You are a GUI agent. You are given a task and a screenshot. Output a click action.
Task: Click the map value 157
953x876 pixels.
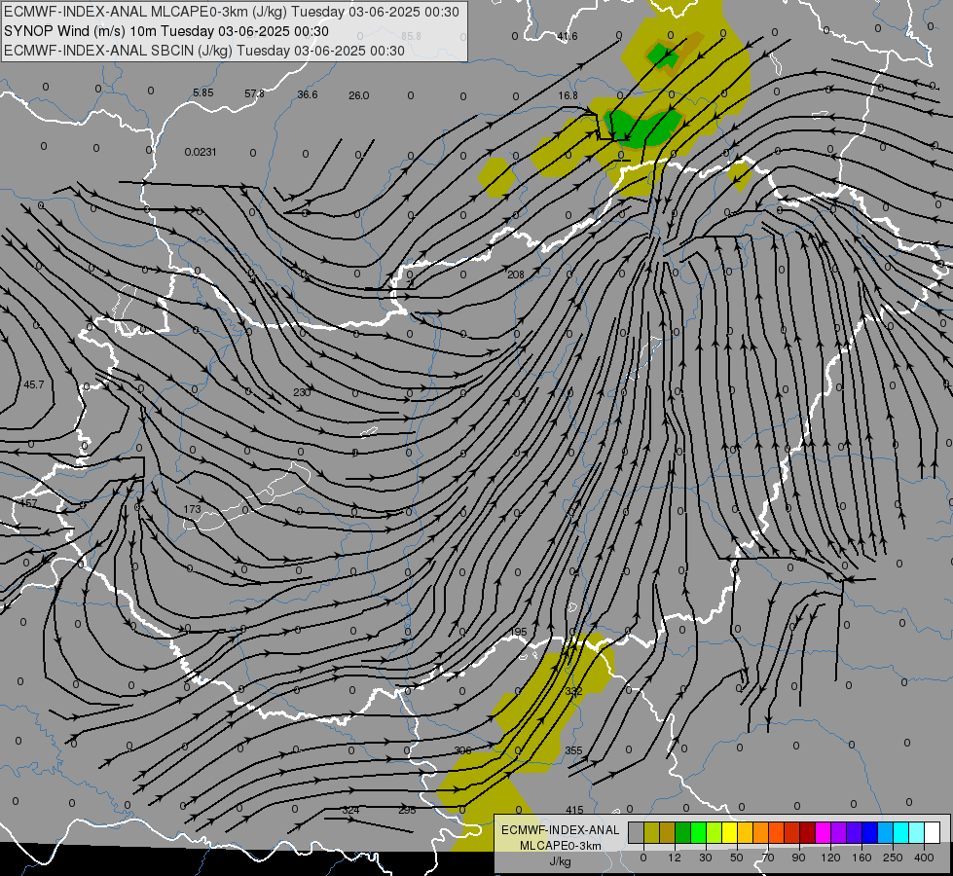coord(28,503)
